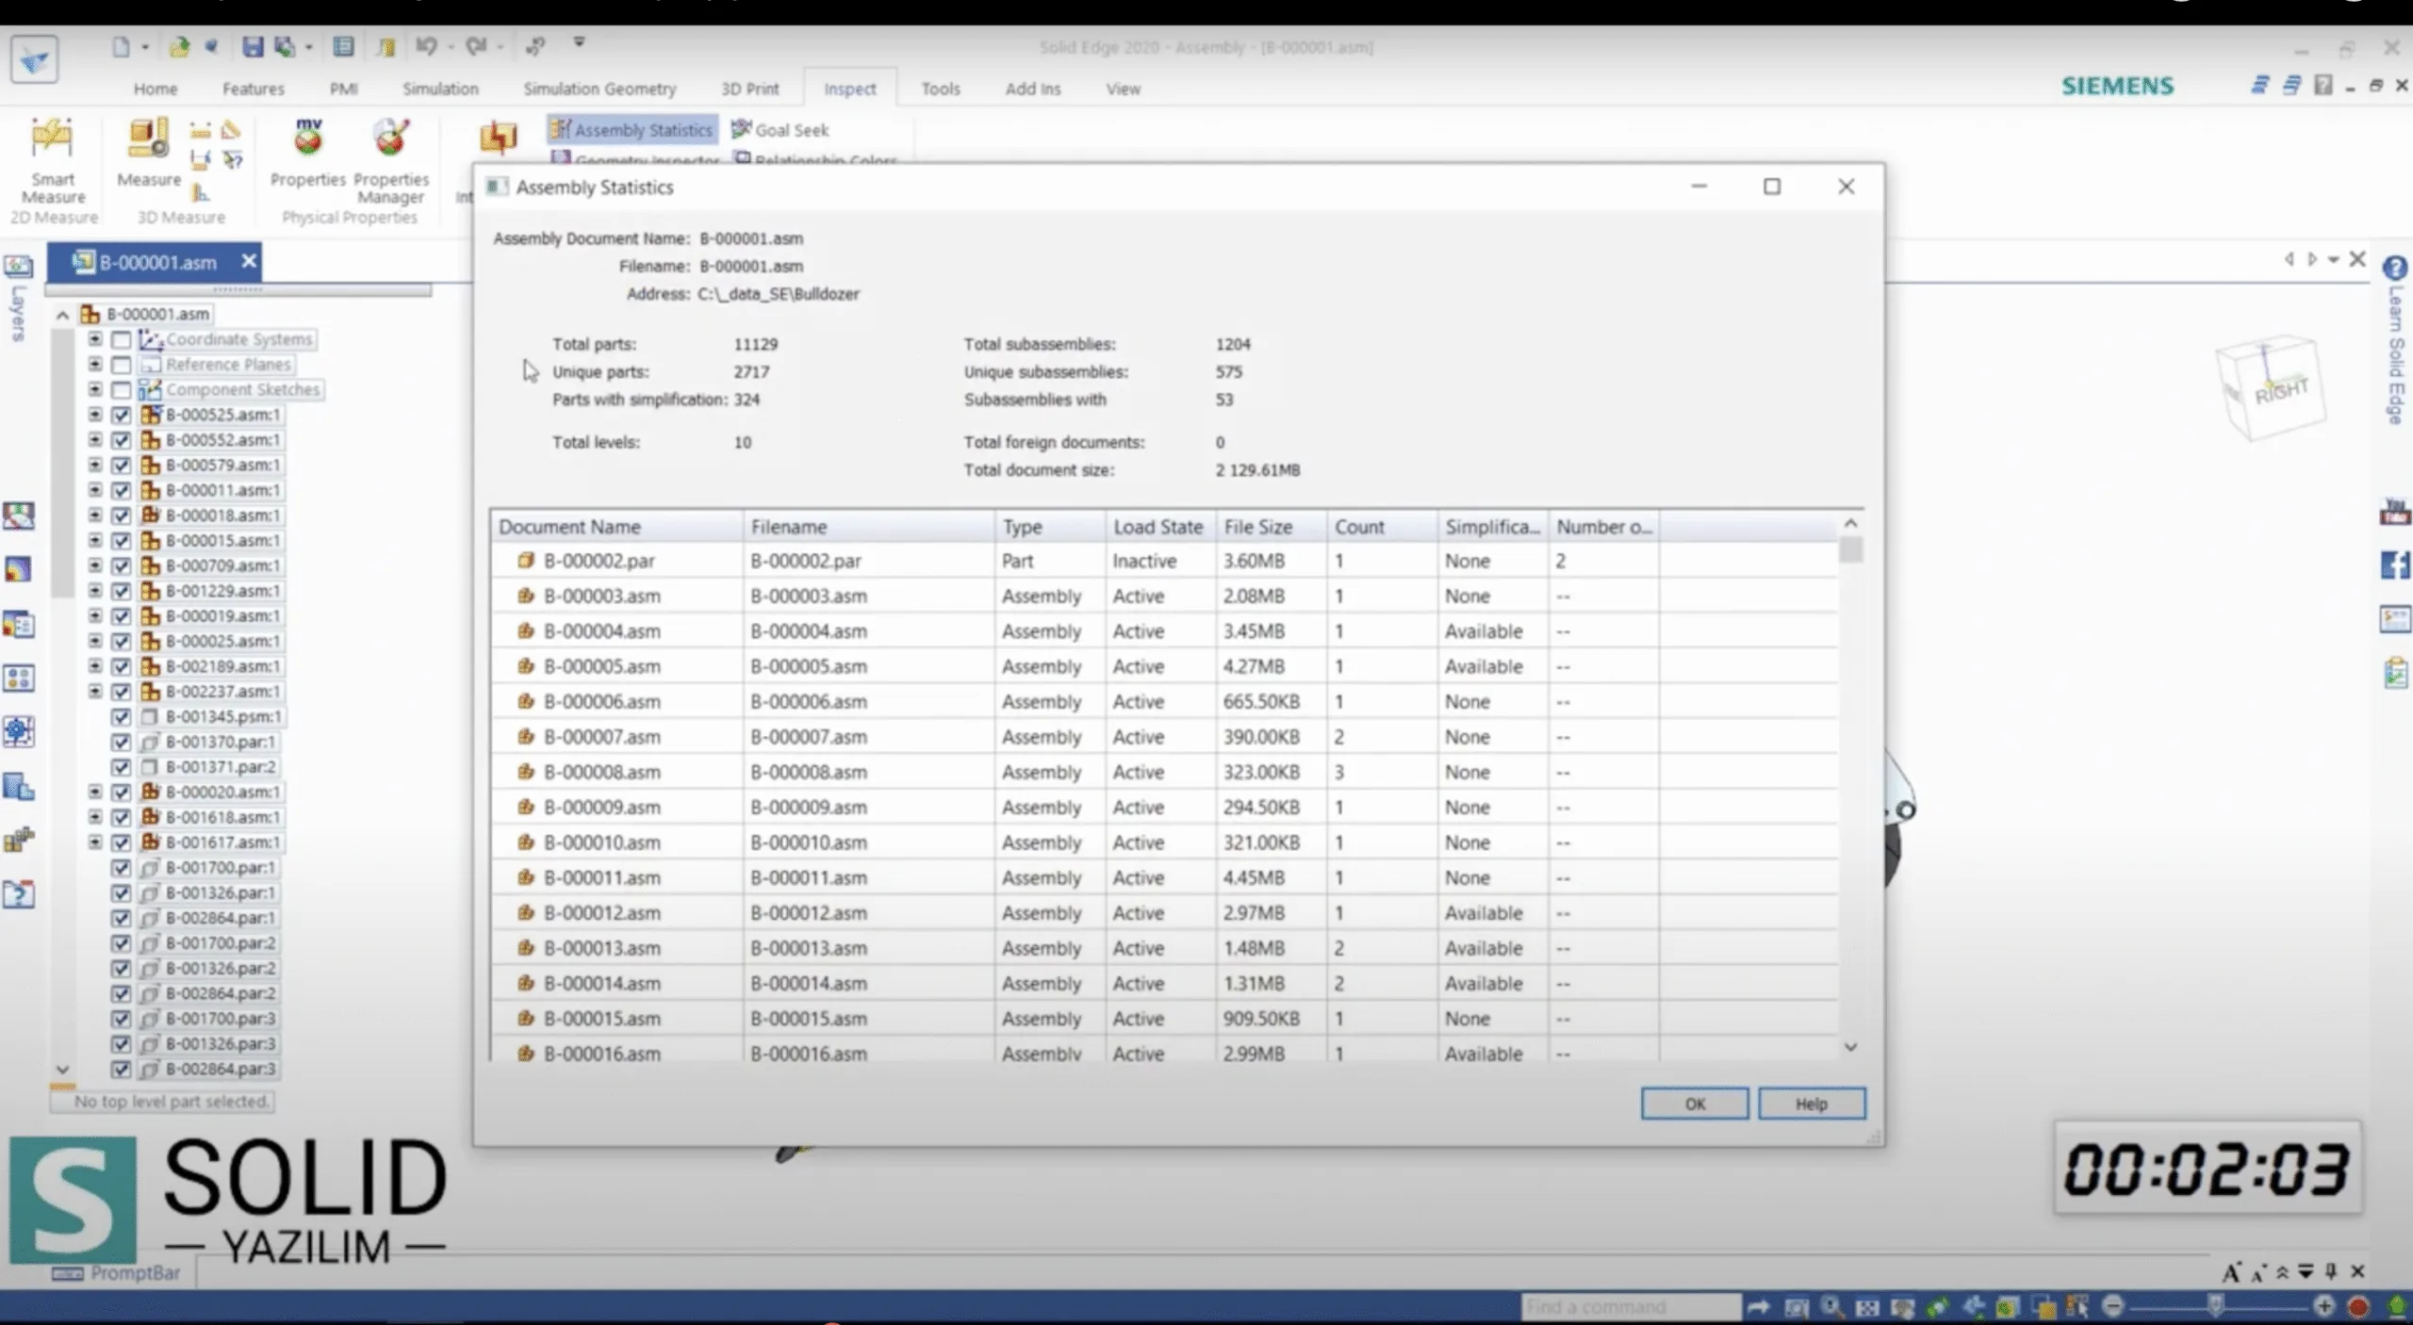
Task: Click the Save icon in quick access toolbar
Action: coord(252,46)
